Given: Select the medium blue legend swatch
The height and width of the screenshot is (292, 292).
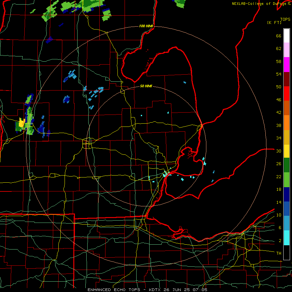Looking at the screenshot, I should 286,209.
